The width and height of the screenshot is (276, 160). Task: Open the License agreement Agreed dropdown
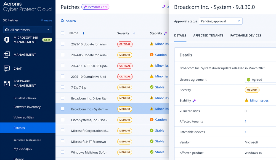tap(260, 80)
